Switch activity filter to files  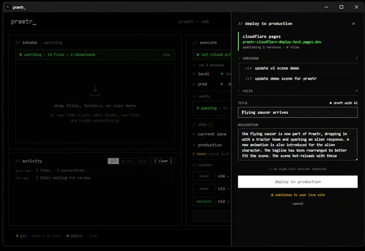click(142, 161)
